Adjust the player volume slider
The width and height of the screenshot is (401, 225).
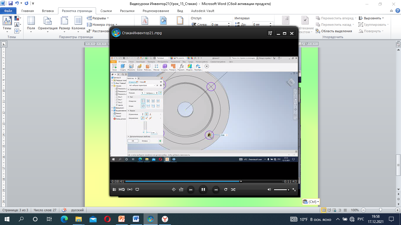pyautogui.click(x=281, y=190)
